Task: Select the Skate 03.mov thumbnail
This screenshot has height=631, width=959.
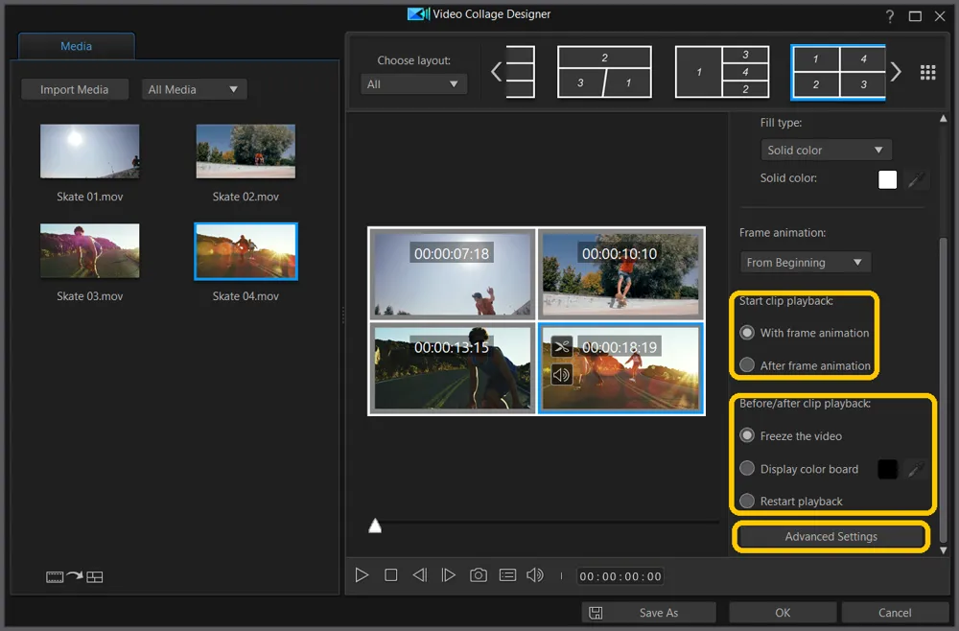Action: click(x=90, y=250)
